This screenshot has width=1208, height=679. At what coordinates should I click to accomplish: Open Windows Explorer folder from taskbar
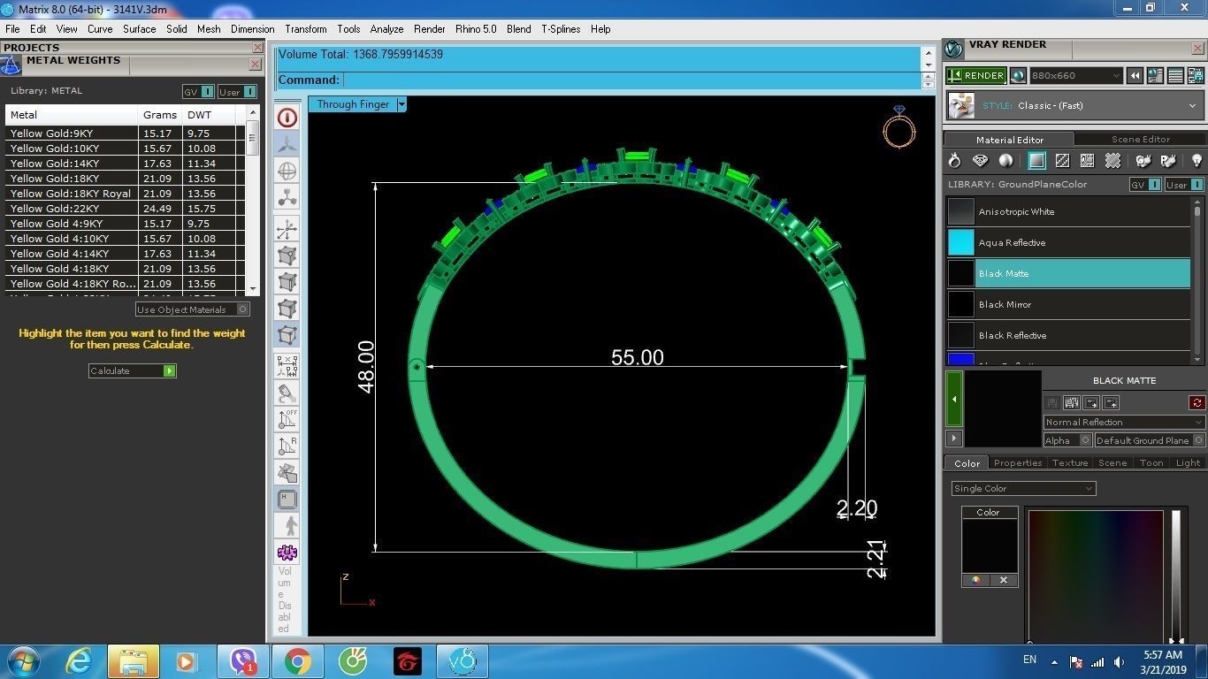[x=134, y=661]
